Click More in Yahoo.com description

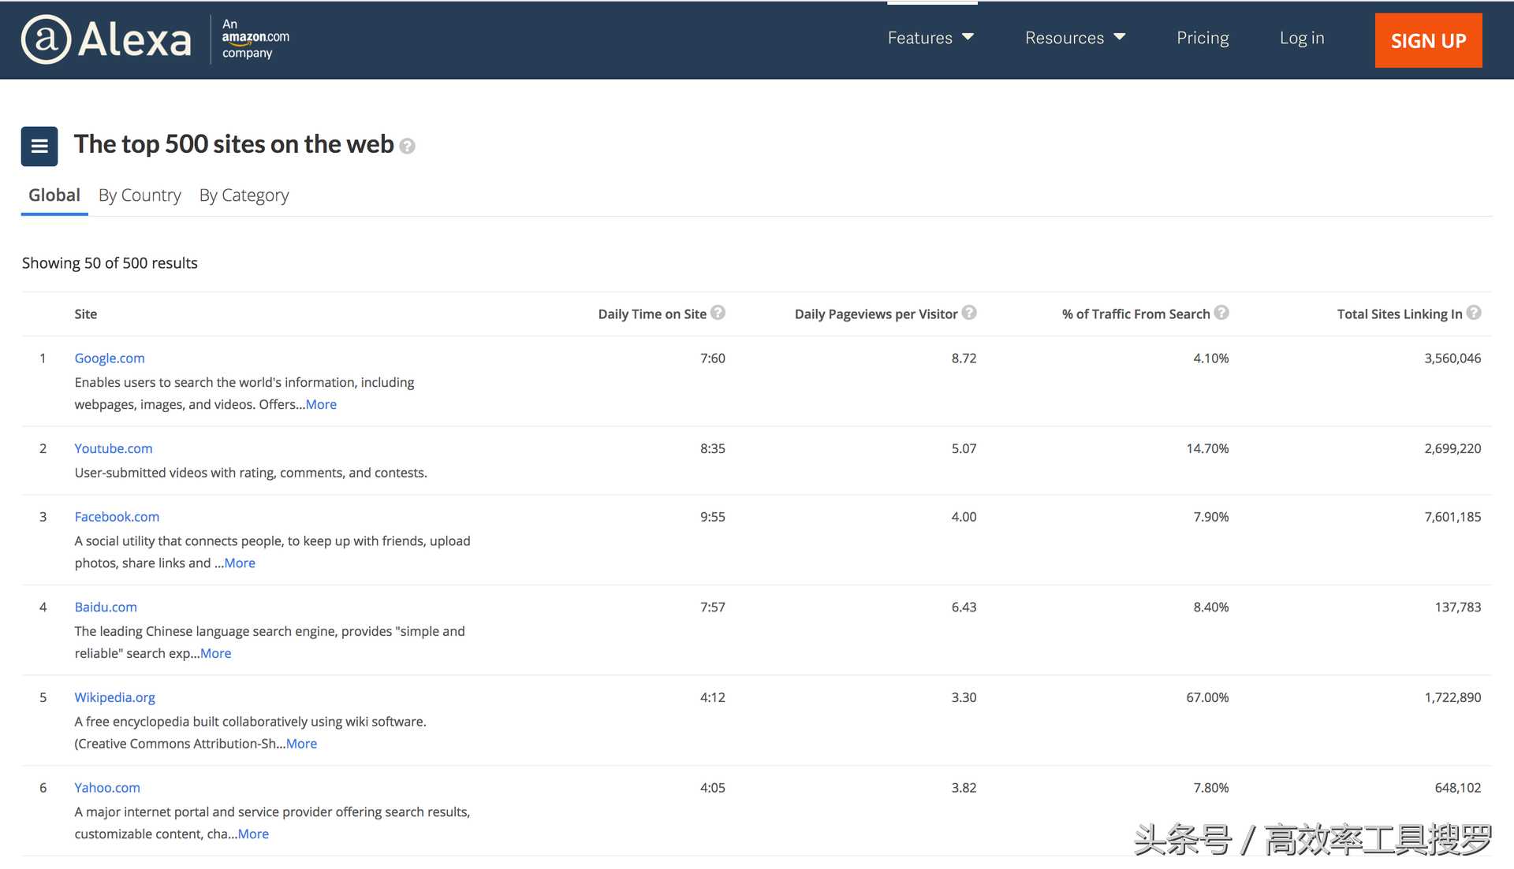coord(253,834)
